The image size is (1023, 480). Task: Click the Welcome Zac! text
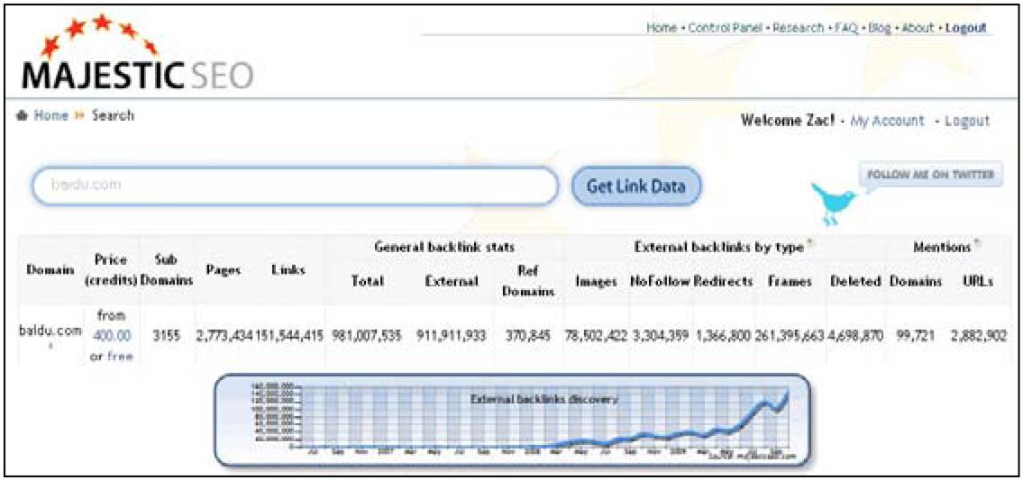coord(789,121)
